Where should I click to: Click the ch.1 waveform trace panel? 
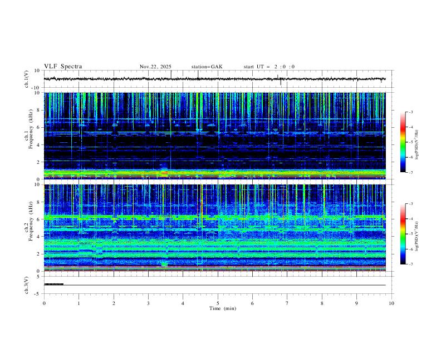218,79
